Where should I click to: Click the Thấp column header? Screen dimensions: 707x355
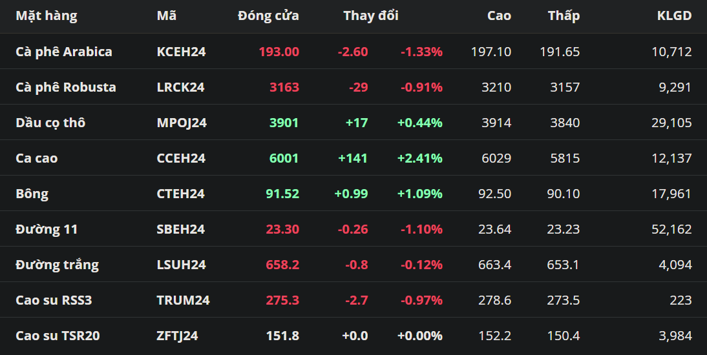tap(564, 16)
